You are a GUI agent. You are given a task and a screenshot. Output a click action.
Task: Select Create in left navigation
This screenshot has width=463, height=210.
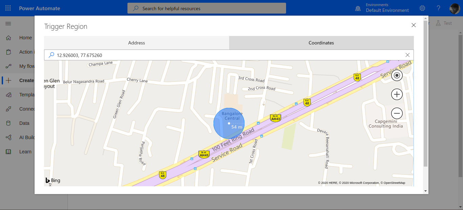(27, 80)
